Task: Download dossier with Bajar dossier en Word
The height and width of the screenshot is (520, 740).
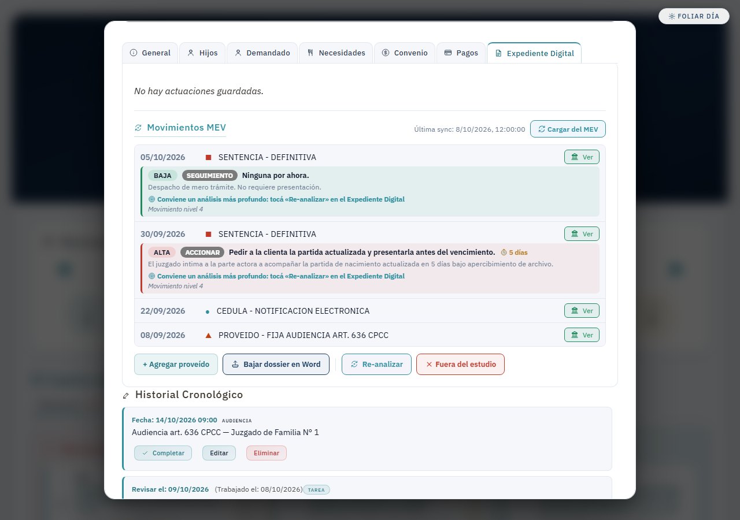Action: (x=276, y=365)
